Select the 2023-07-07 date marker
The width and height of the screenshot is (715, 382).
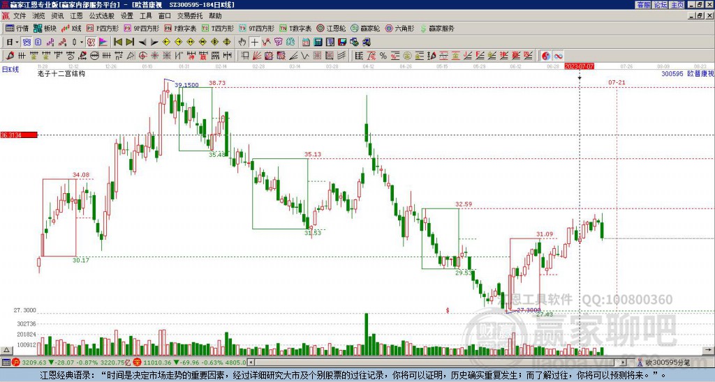click(579, 66)
